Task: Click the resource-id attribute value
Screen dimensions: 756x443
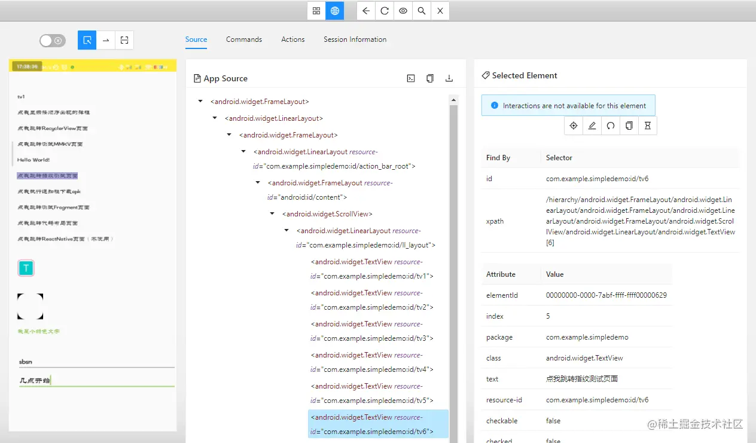Action: 597,400
